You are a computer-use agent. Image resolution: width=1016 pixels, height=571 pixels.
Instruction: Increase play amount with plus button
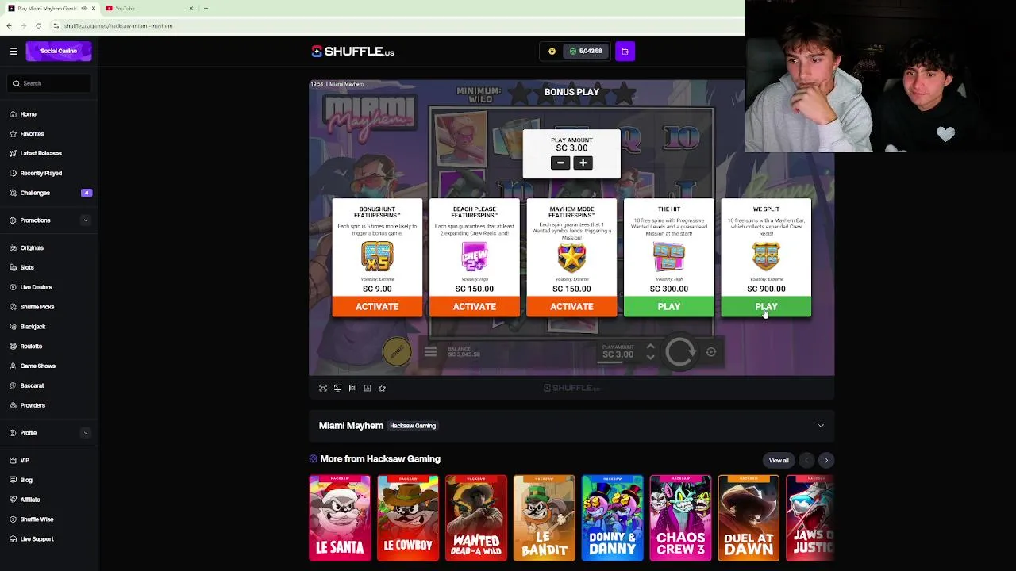click(x=583, y=163)
